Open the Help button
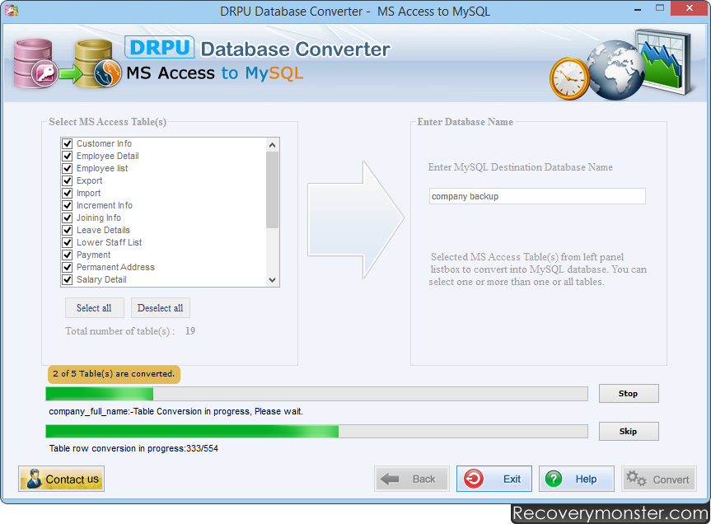711x524 pixels. tap(577, 479)
